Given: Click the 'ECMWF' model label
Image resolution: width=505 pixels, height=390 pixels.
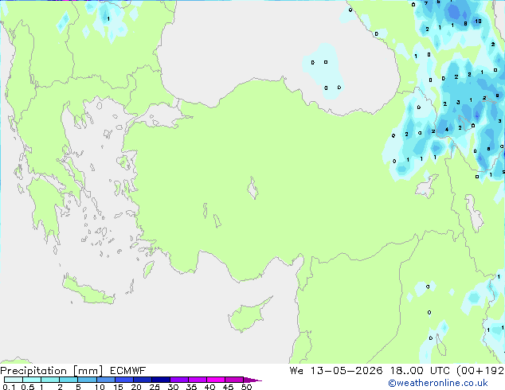Looking at the screenshot, I should click(x=128, y=371).
